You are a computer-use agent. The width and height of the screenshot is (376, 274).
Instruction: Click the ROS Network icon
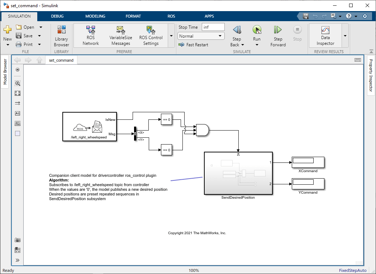pyautogui.click(x=91, y=36)
